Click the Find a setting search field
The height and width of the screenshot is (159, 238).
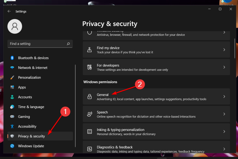pyautogui.click(x=40, y=44)
